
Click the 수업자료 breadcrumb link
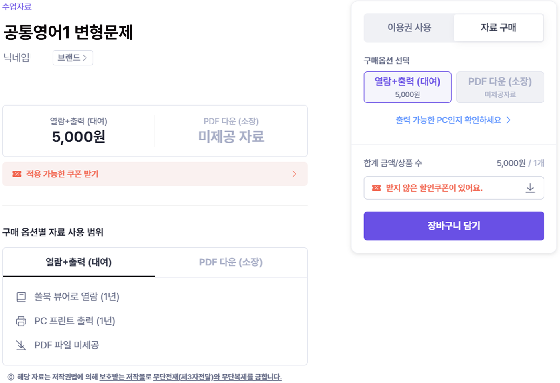17,6
